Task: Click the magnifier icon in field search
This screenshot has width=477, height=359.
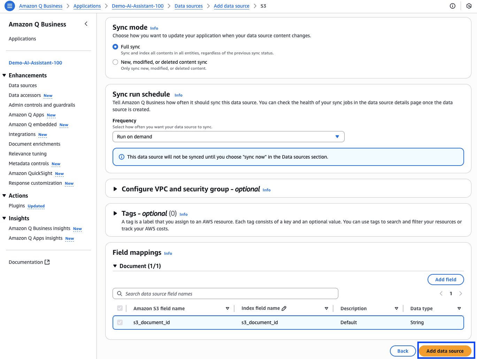Action: pyautogui.click(x=120, y=293)
